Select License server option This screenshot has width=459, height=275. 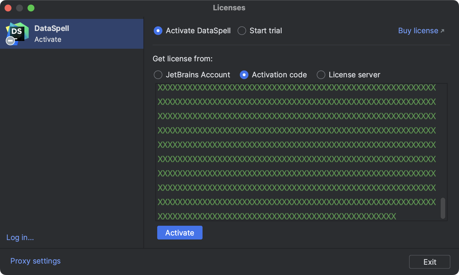pyautogui.click(x=320, y=75)
